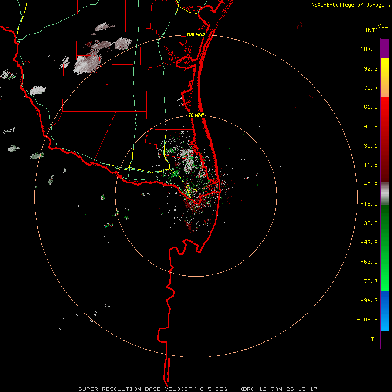
Task: Click the 50 NMI range ring label
Action: click(196, 115)
